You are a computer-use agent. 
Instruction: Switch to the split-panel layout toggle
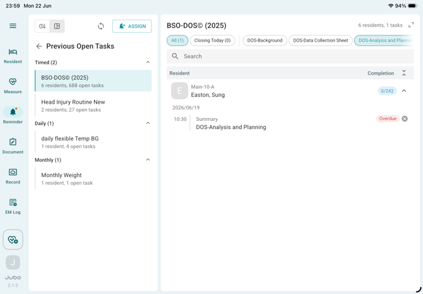[x=57, y=26]
